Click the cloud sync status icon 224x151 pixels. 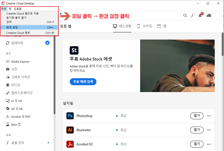(x=209, y=15)
